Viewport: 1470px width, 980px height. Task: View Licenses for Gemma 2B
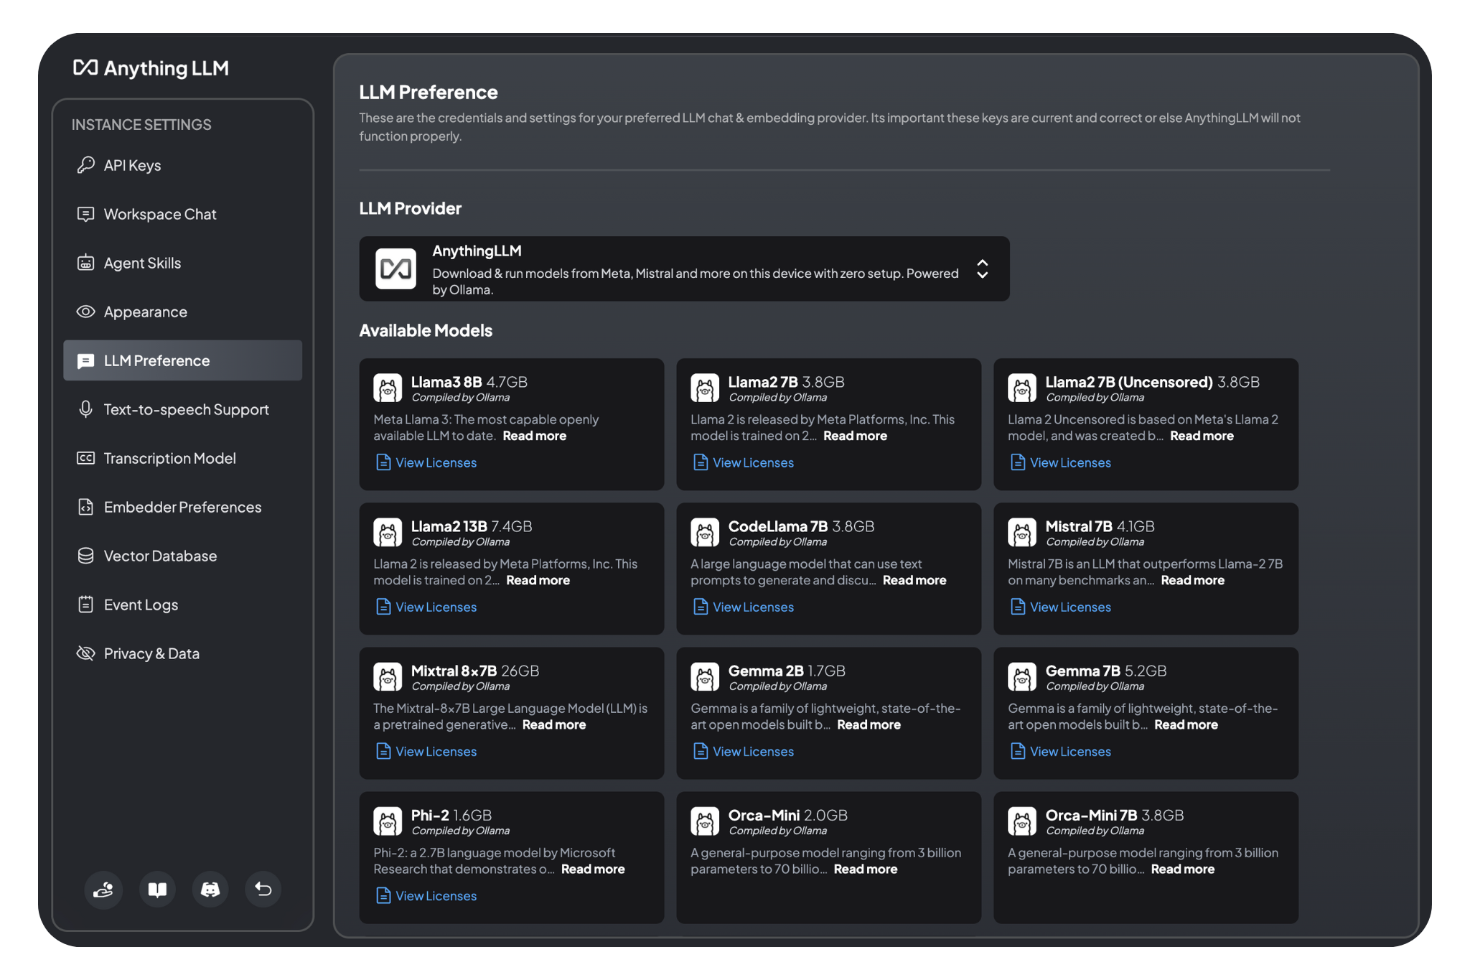tap(744, 751)
